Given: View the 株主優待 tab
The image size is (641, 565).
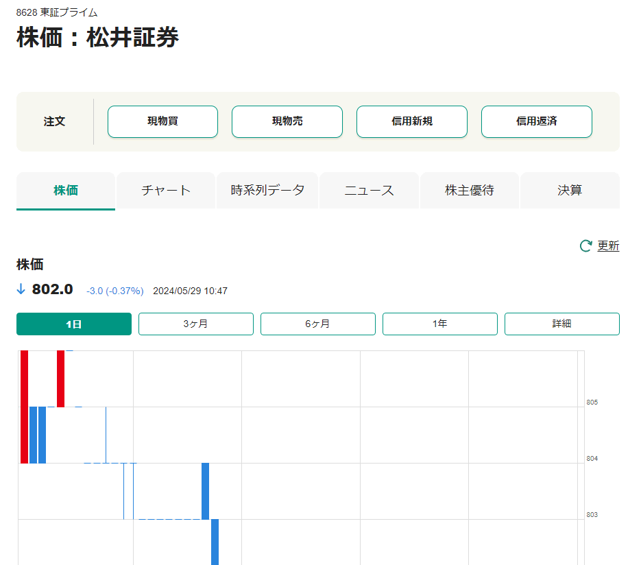Looking at the screenshot, I should pos(470,191).
